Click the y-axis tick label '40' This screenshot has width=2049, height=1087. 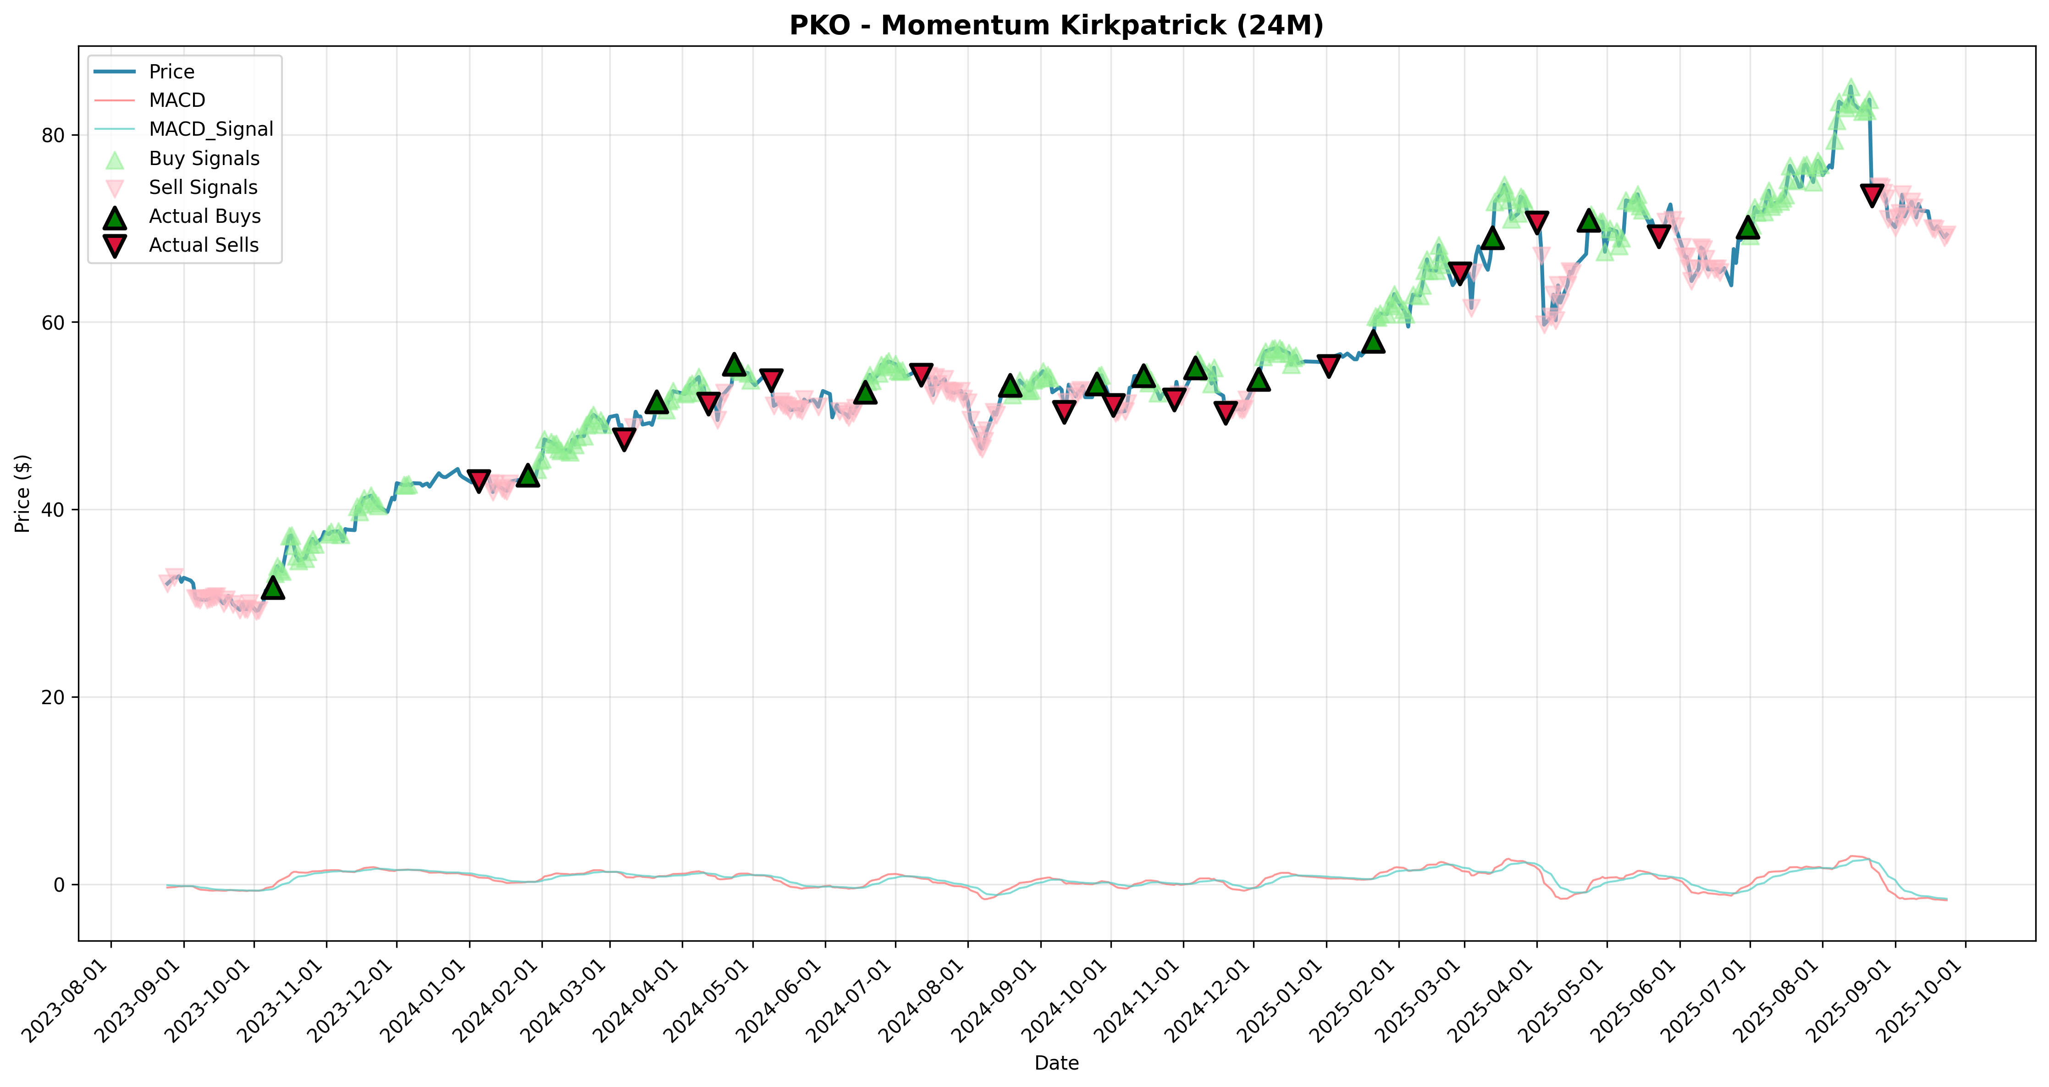coord(53,510)
